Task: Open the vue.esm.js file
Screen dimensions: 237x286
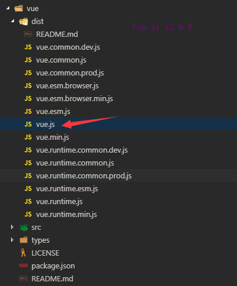Action: [53, 112]
